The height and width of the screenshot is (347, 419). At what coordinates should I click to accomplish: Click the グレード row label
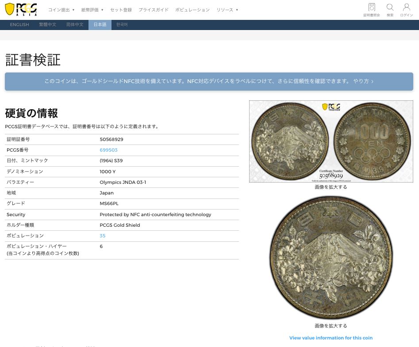tap(16, 203)
